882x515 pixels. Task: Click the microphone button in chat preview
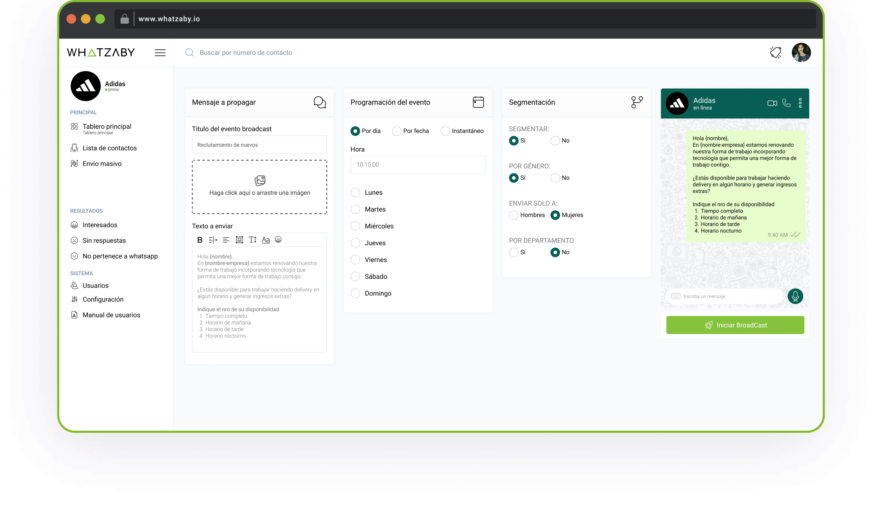click(795, 296)
